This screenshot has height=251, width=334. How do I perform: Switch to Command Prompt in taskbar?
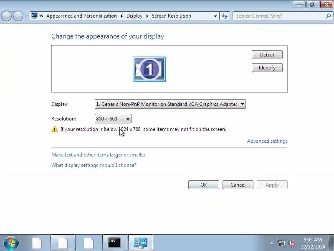[114, 243]
